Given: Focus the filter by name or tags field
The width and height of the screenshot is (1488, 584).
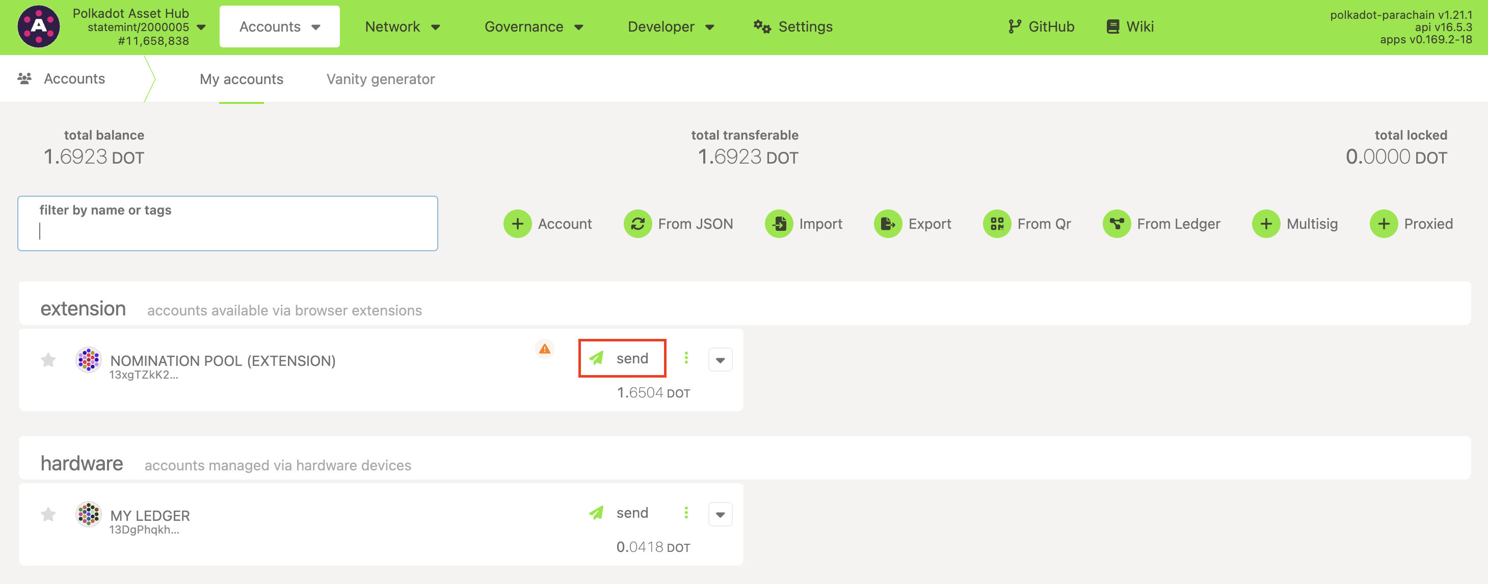Looking at the screenshot, I should (x=228, y=231).
